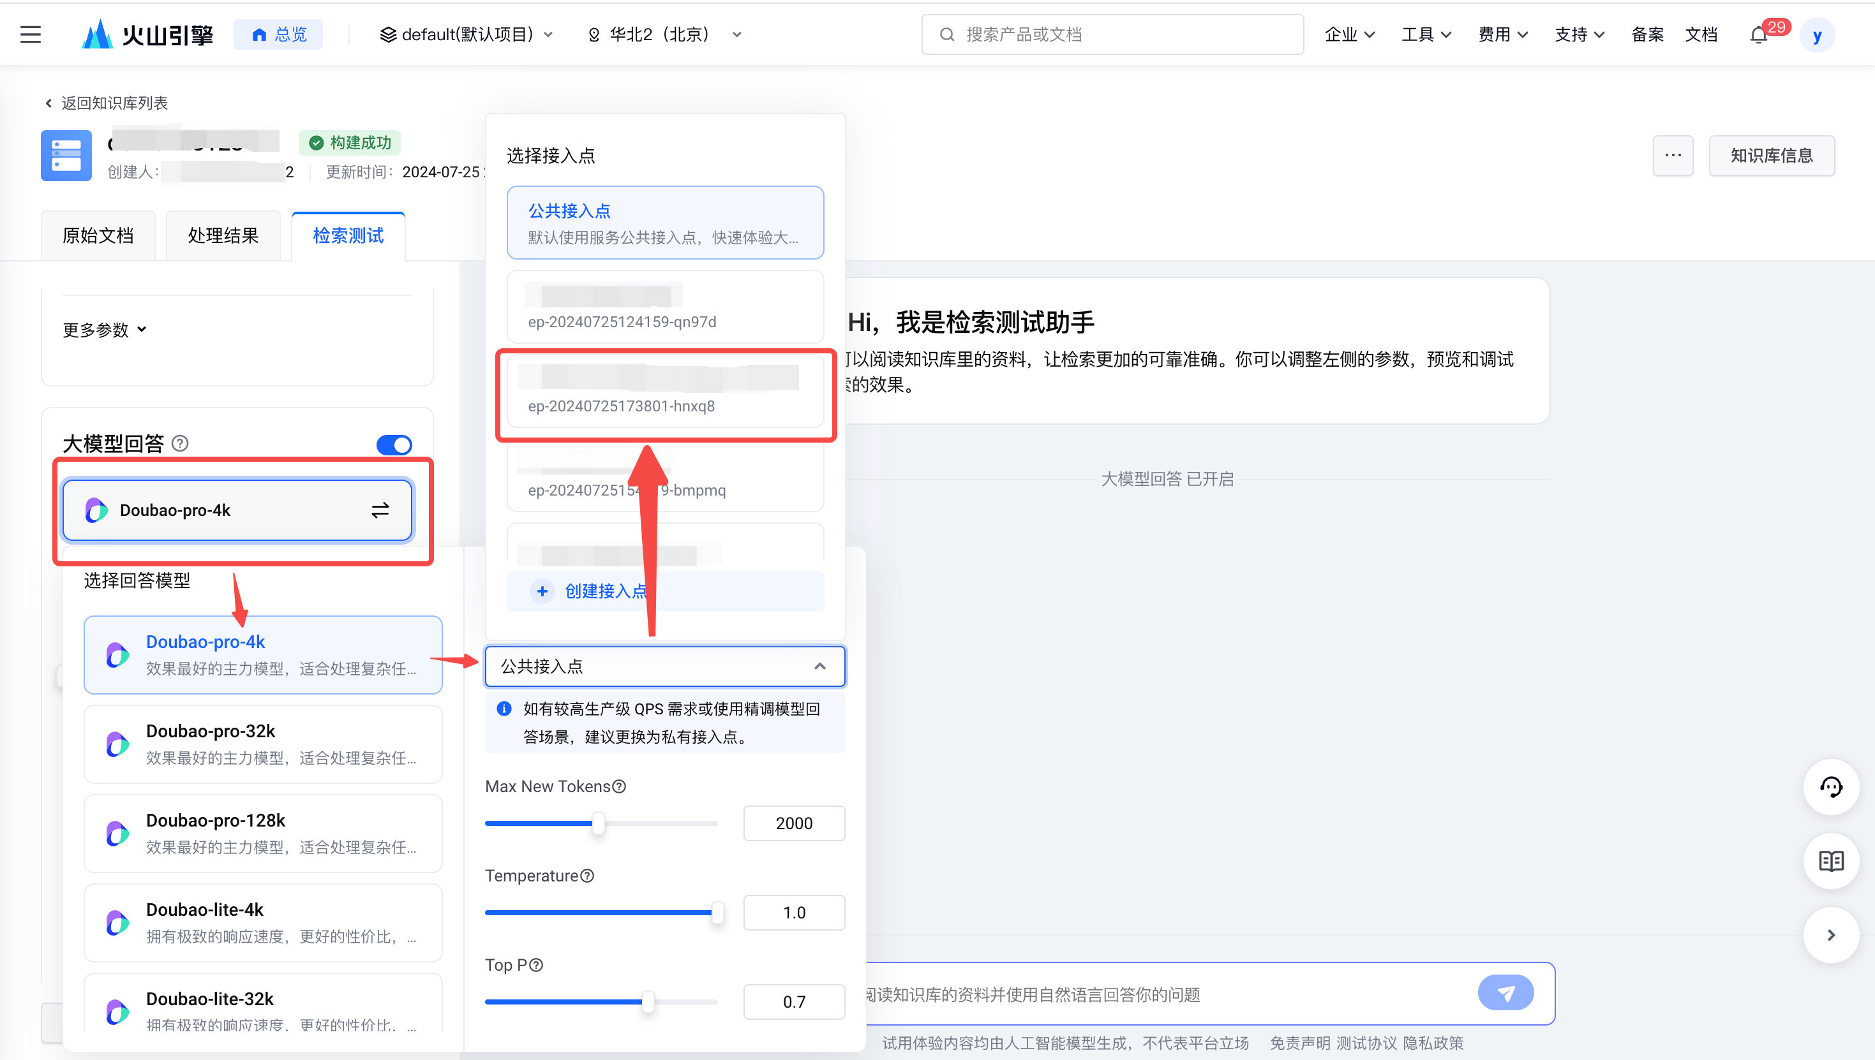
Task: Click the Max New Tokens value 2000 field
Action: click(x=794, y=823)
